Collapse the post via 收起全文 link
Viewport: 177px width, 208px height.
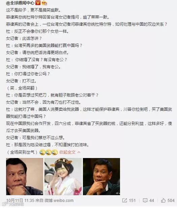pos(67,152)
